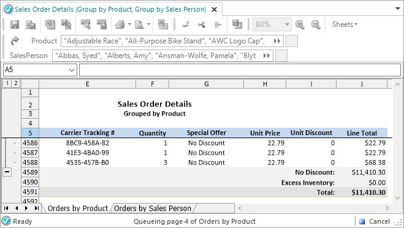
Task: Select column J header
Action: pyautogui.click(x=362, y=84)
